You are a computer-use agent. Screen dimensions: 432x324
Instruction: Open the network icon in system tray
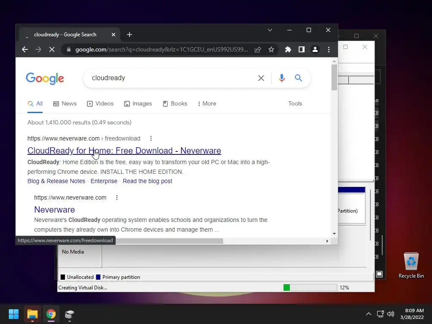point(381,314)
